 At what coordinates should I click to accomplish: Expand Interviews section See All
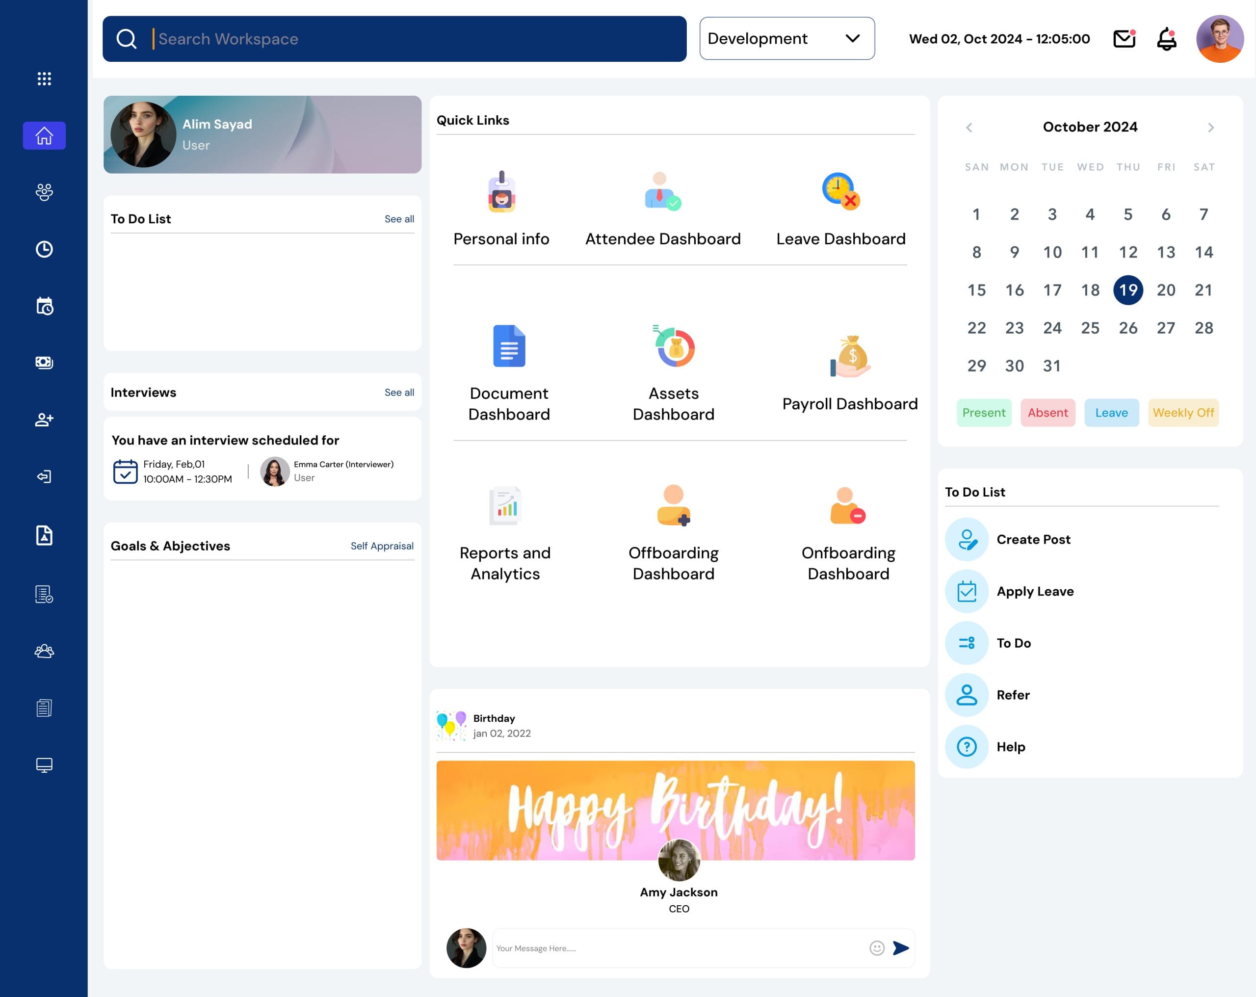click(397, 392)
